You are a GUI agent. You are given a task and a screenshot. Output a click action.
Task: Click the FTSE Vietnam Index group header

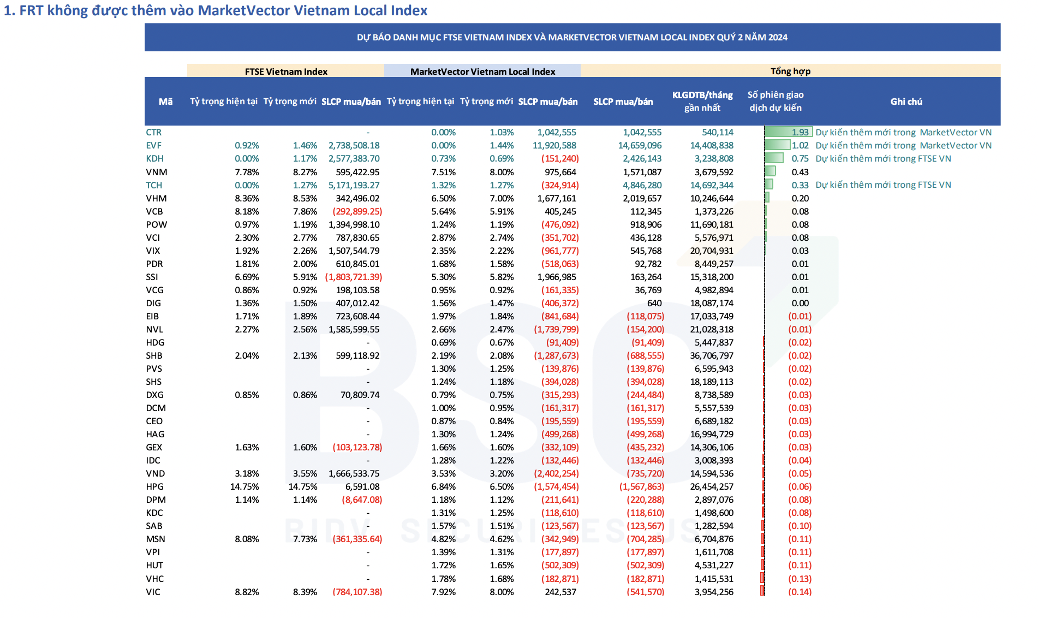coord(285,72)
